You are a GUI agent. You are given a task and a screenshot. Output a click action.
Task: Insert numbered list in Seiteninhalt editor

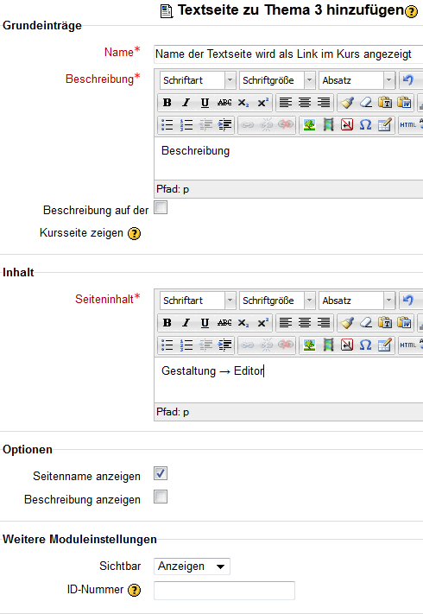[186, 345]
